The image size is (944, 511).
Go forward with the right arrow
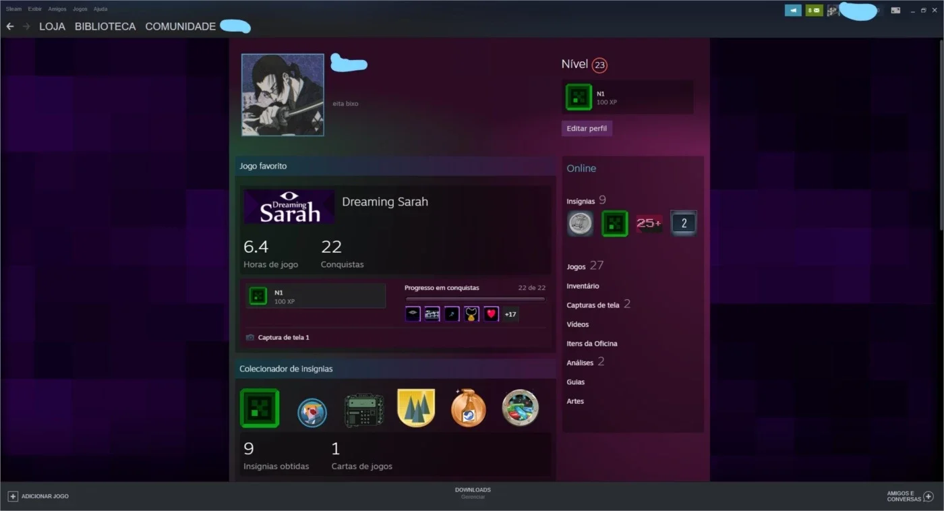(26, 26)
